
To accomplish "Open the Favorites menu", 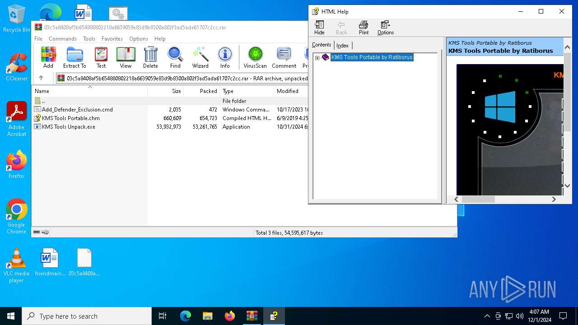I will (112, 39).
